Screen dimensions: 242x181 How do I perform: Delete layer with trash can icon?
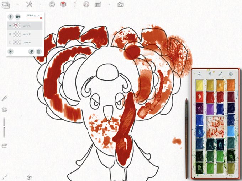[x=38, y=51]
